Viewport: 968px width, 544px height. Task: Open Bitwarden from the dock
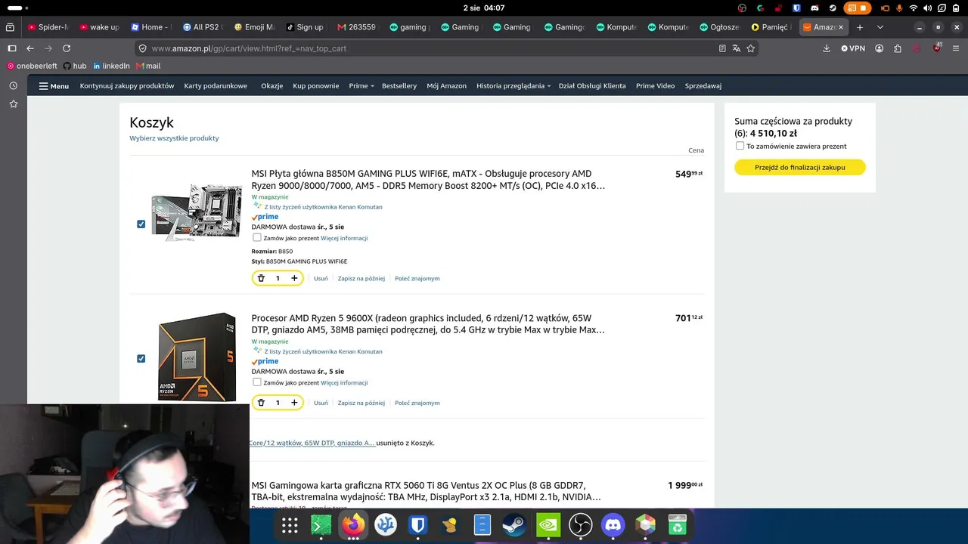pos(417,525)
